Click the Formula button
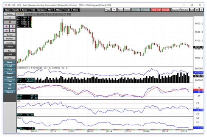The height and width of the screenshot is (137, 207). click(x=136, y=10)
